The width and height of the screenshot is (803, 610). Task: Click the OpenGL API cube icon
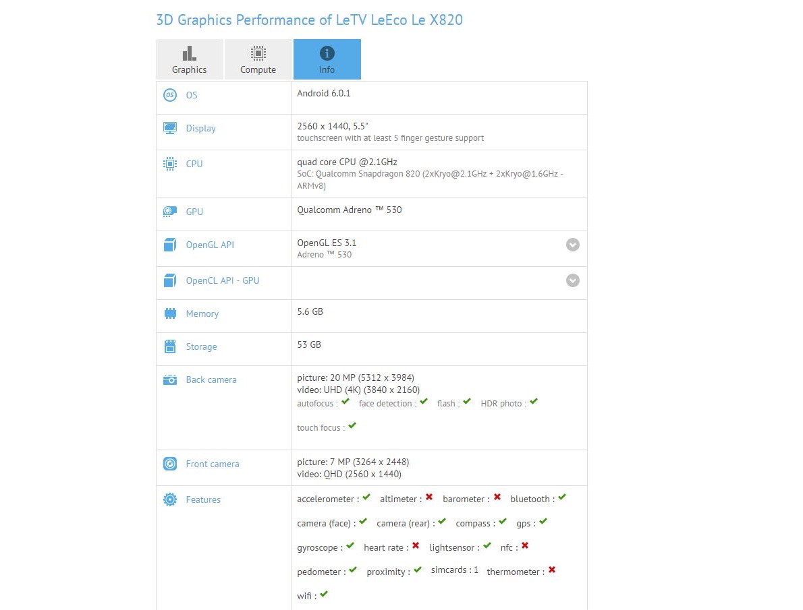click(x=170, y=245)
